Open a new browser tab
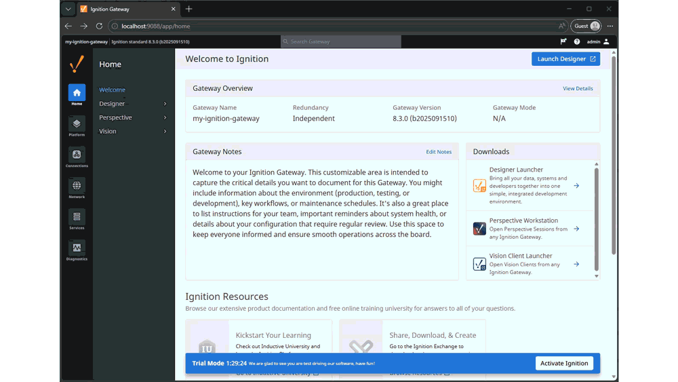 tap(188, 9)
